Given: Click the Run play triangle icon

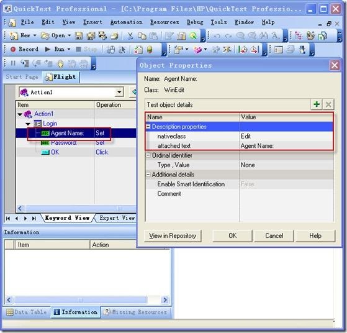Looking at the screenshot, I should (47, 49).
